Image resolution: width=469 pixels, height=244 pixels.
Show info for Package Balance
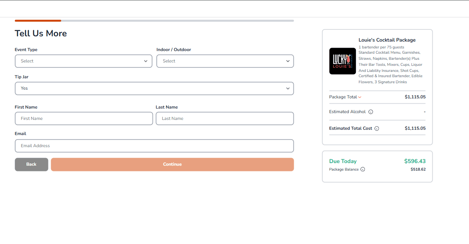tap(363, 169)
